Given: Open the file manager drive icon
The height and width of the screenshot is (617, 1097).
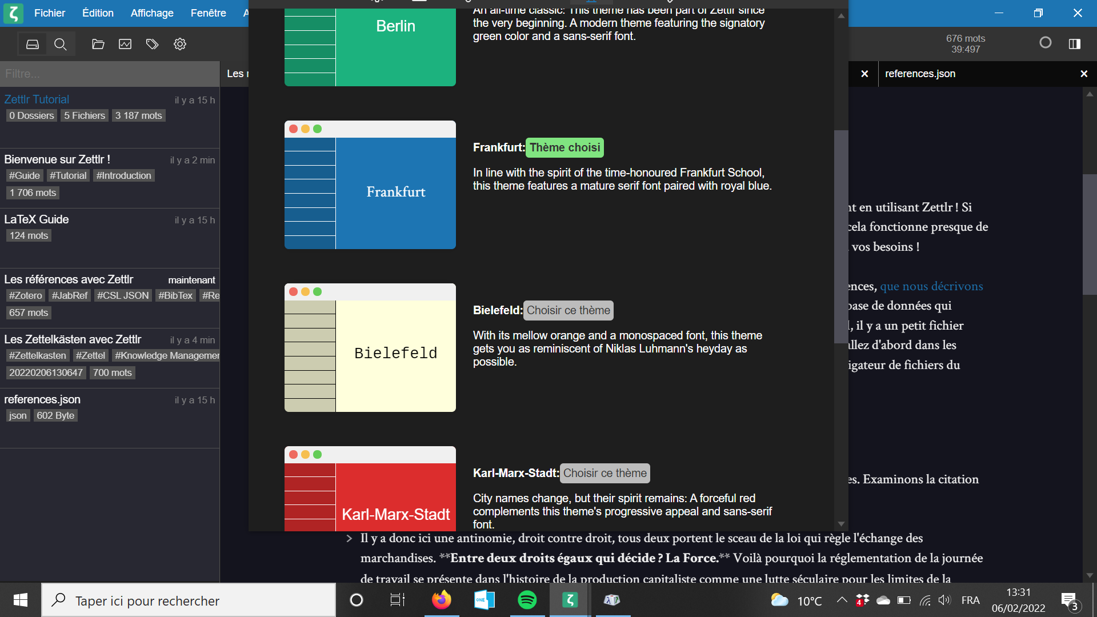Looking at the screenshot, I should [x=33, y=44].
